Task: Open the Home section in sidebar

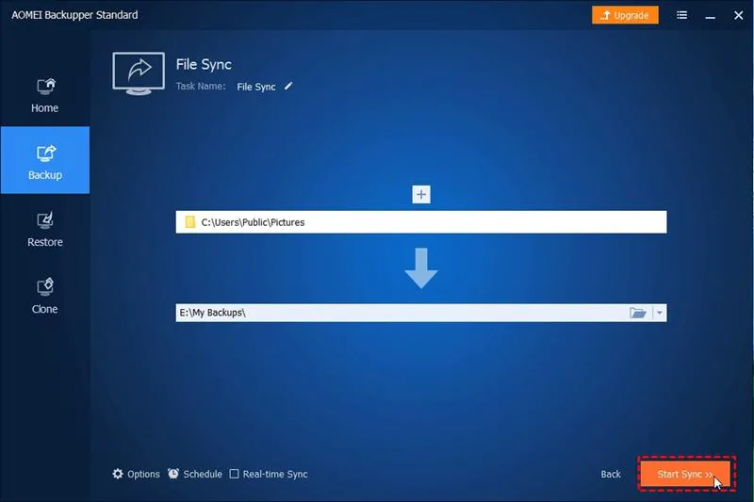Action: pos(44,95)
